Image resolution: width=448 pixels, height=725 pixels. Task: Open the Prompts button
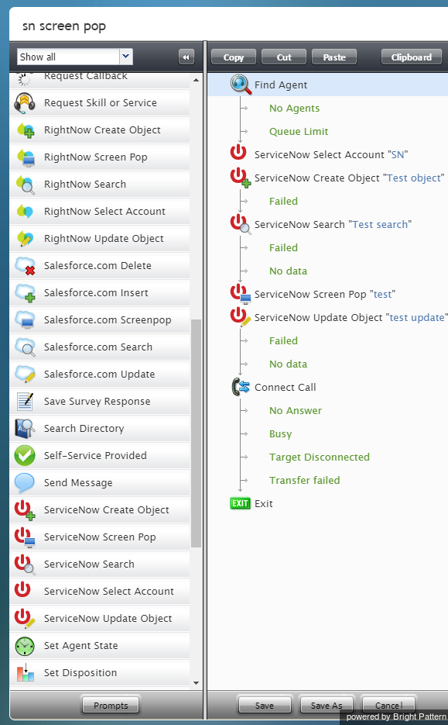click(x=111, y=705)
